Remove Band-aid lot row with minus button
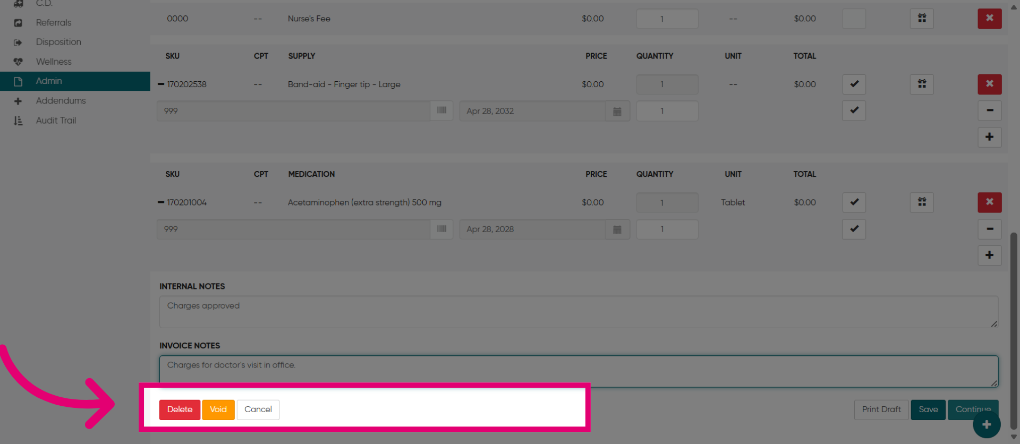 [x=989, y=110]
